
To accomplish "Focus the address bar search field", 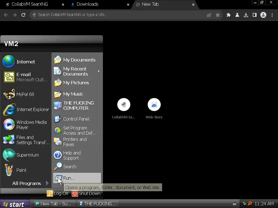I will click(119, 15).
